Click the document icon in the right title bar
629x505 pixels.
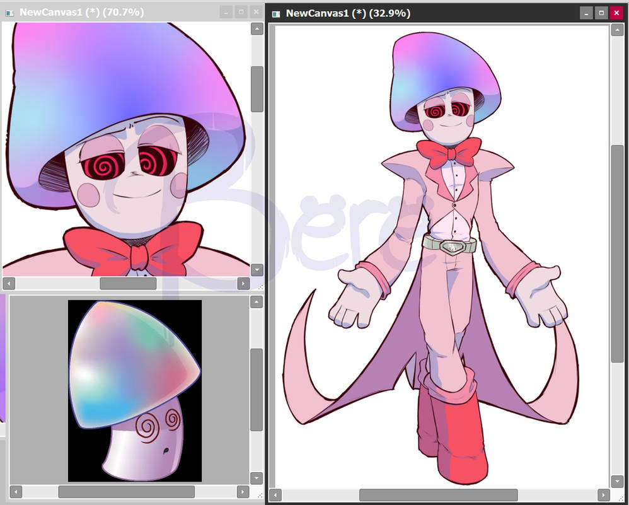[x=276, y=12]
